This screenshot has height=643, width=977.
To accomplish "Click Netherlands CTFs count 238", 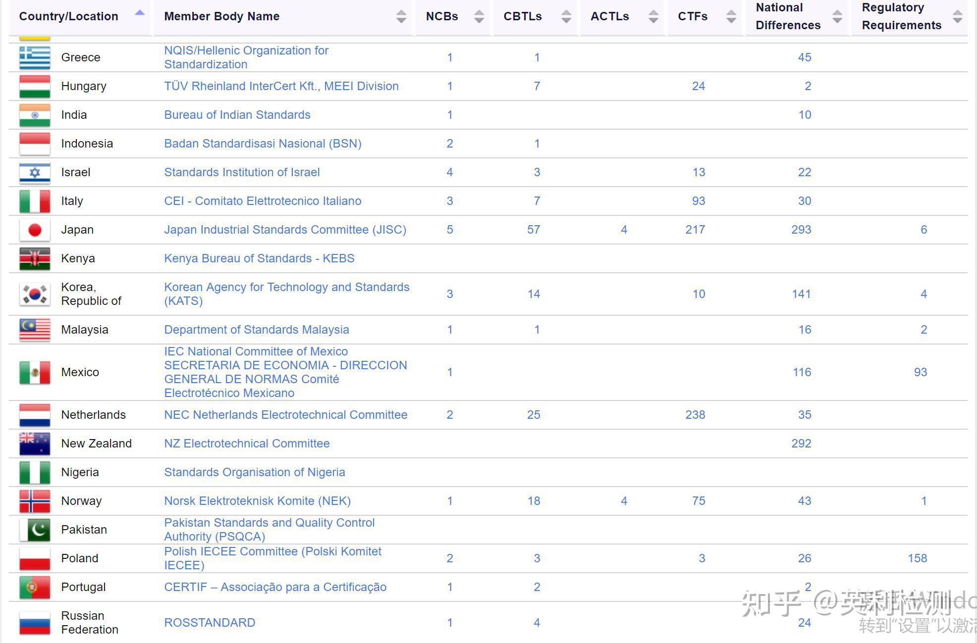I will point(695,415).
